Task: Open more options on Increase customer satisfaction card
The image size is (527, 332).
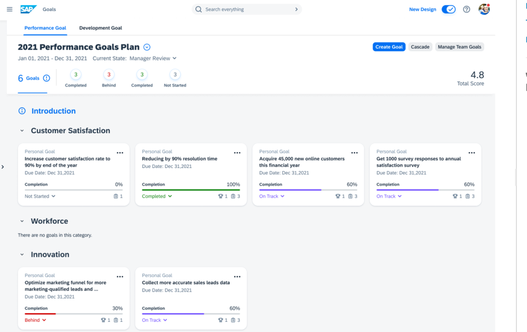Action: (x=120, y=153)
